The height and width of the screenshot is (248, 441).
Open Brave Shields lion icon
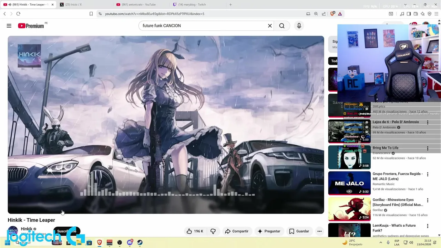[332, 14]
